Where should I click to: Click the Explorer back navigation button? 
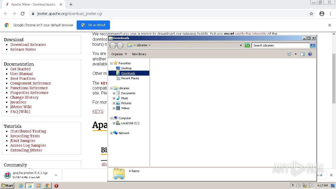113,45
